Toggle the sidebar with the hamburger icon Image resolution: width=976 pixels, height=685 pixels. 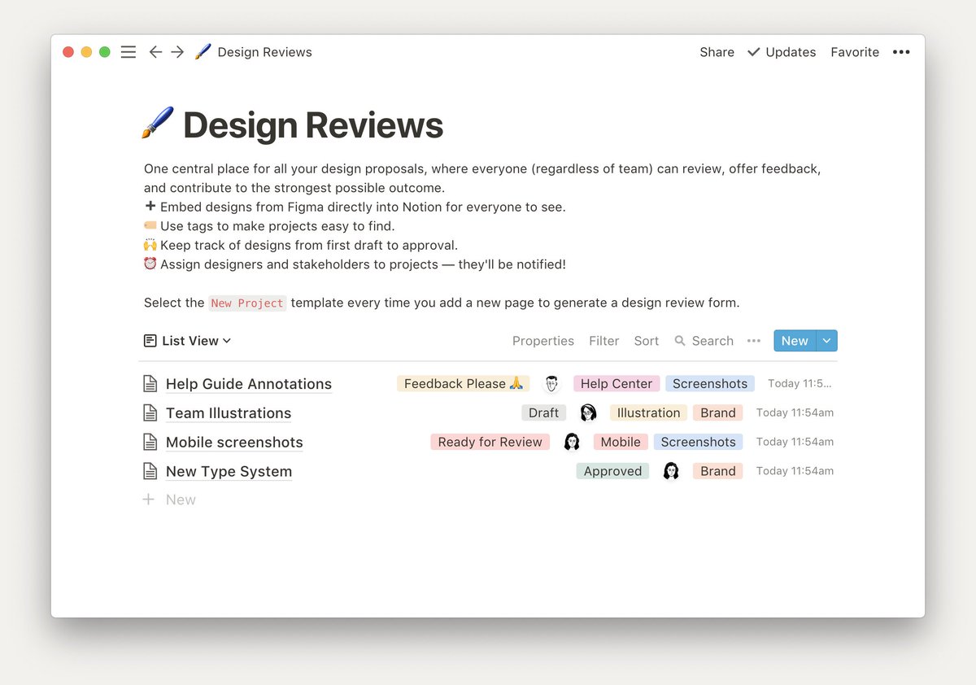[128, 51]
